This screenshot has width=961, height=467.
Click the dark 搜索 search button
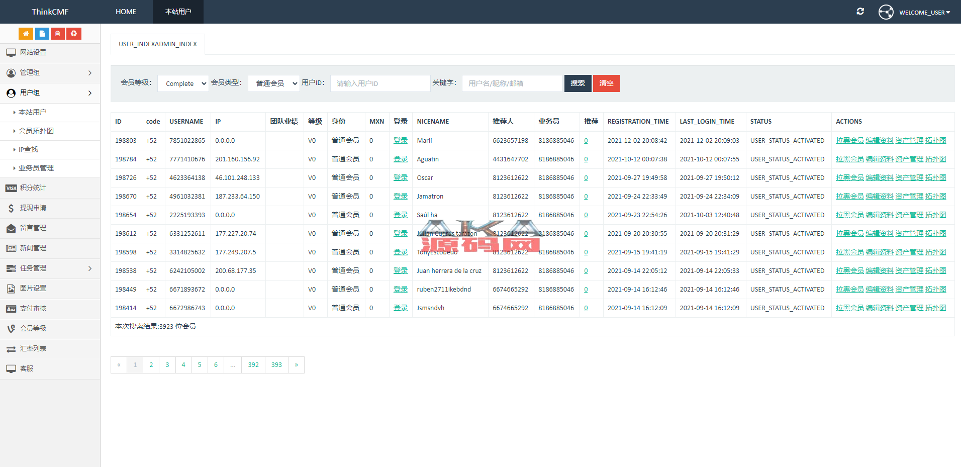(x=578, y=83)
